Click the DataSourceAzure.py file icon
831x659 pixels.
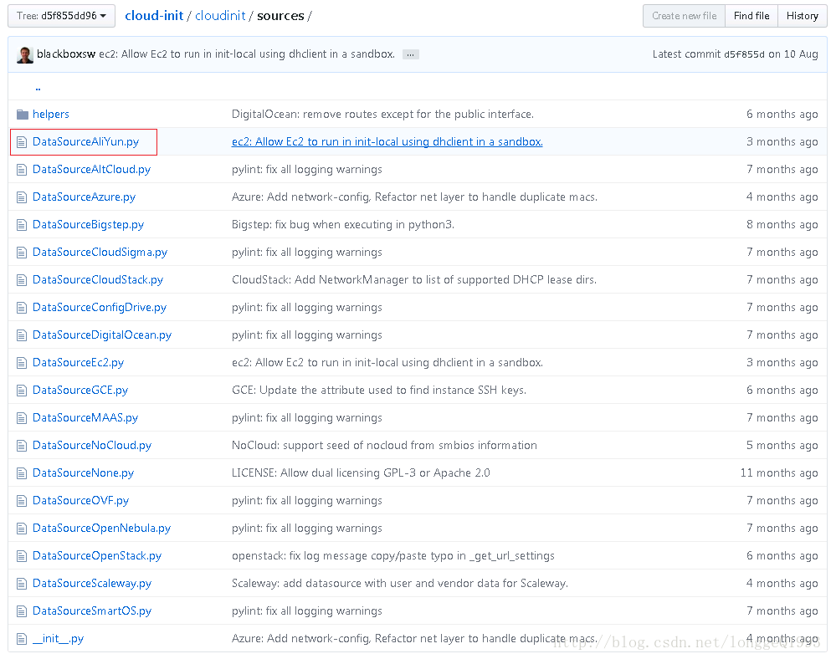click(22, 197)
